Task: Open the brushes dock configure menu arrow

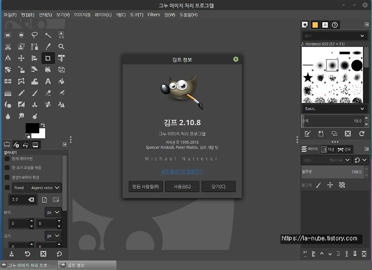Action: (366, 24)
